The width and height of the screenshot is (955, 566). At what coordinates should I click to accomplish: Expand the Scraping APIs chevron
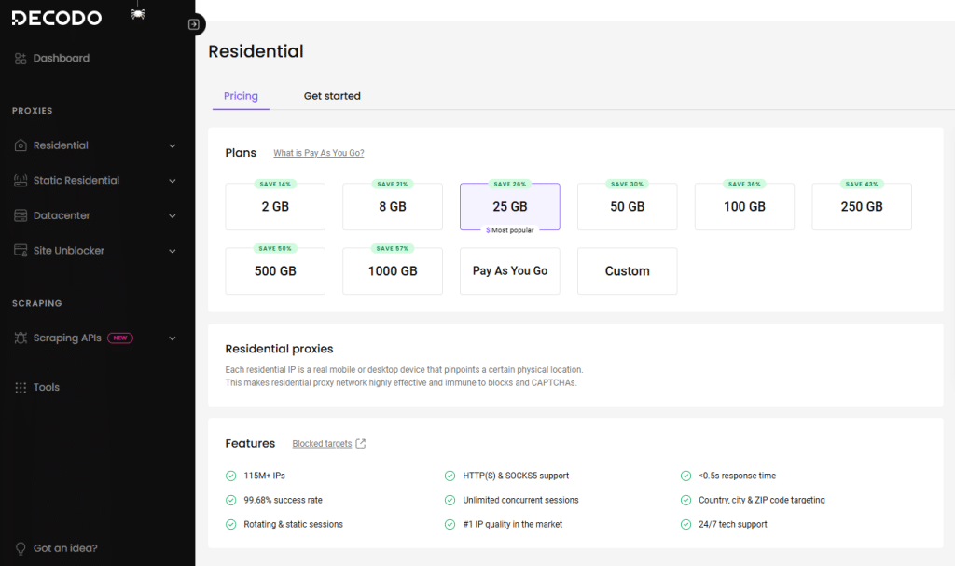(173, 338)
